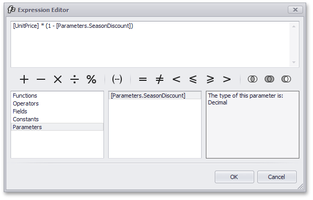Insert the greater-than-or-equal operator
313x200 pixels.
tap(210, 79)
